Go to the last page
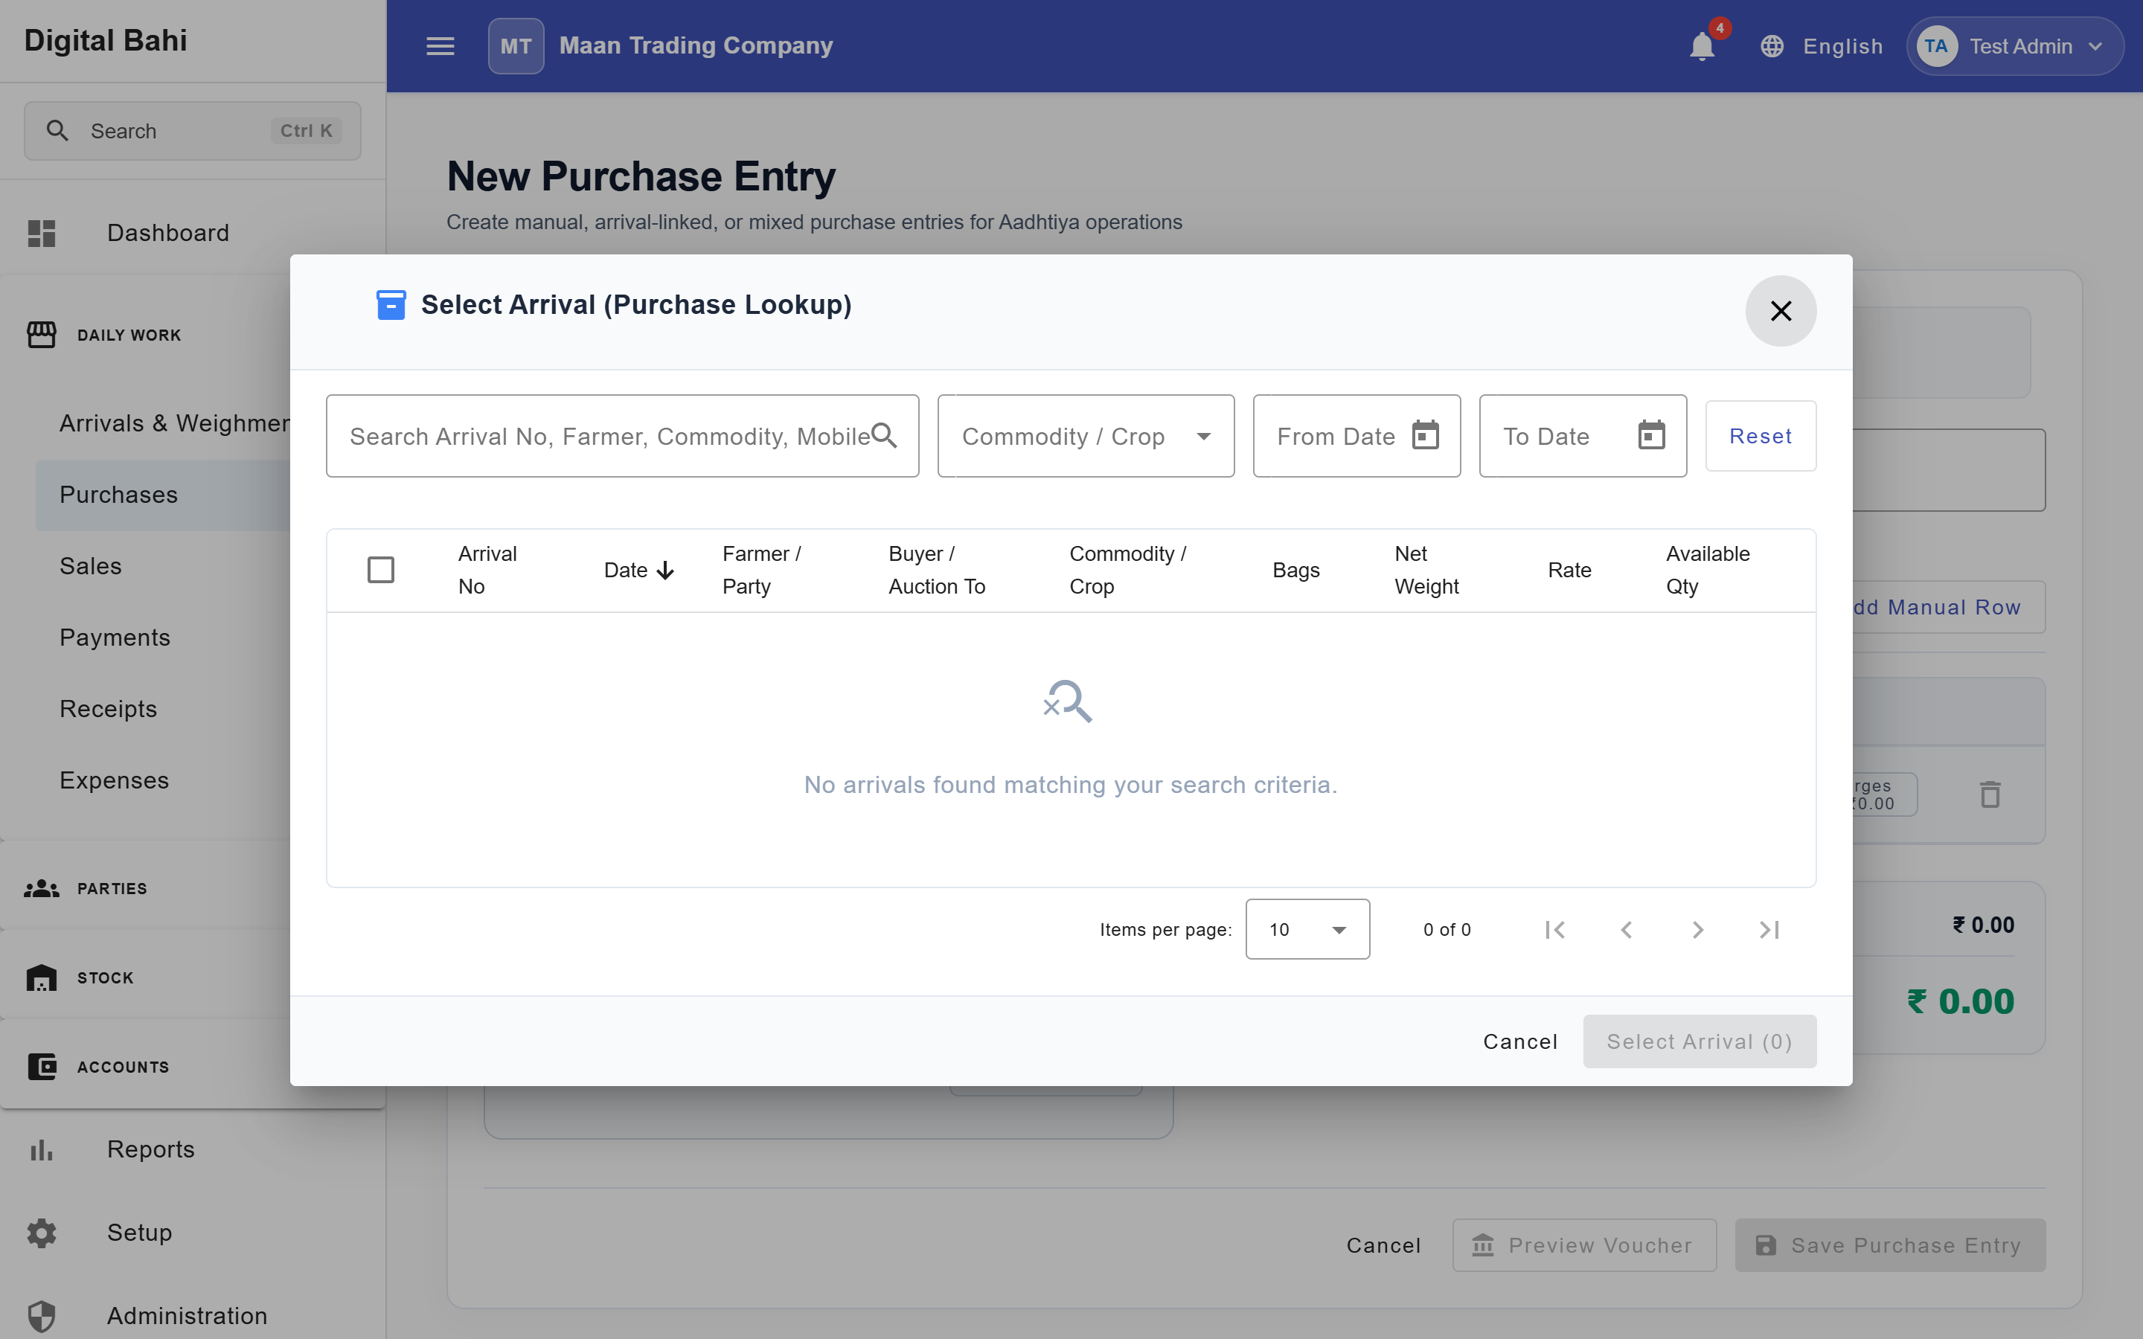 (x=1769, y=929)
